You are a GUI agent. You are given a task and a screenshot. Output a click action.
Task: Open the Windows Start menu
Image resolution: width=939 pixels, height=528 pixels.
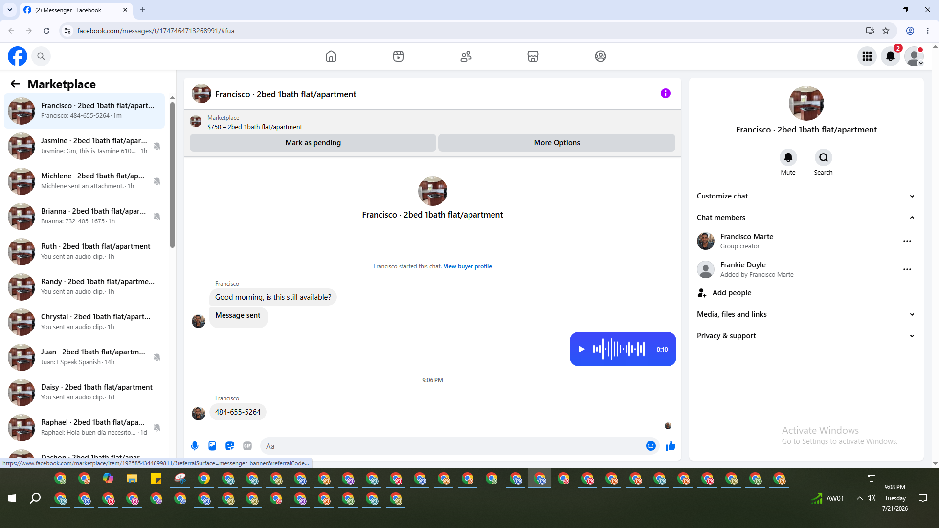click(12, 498)
